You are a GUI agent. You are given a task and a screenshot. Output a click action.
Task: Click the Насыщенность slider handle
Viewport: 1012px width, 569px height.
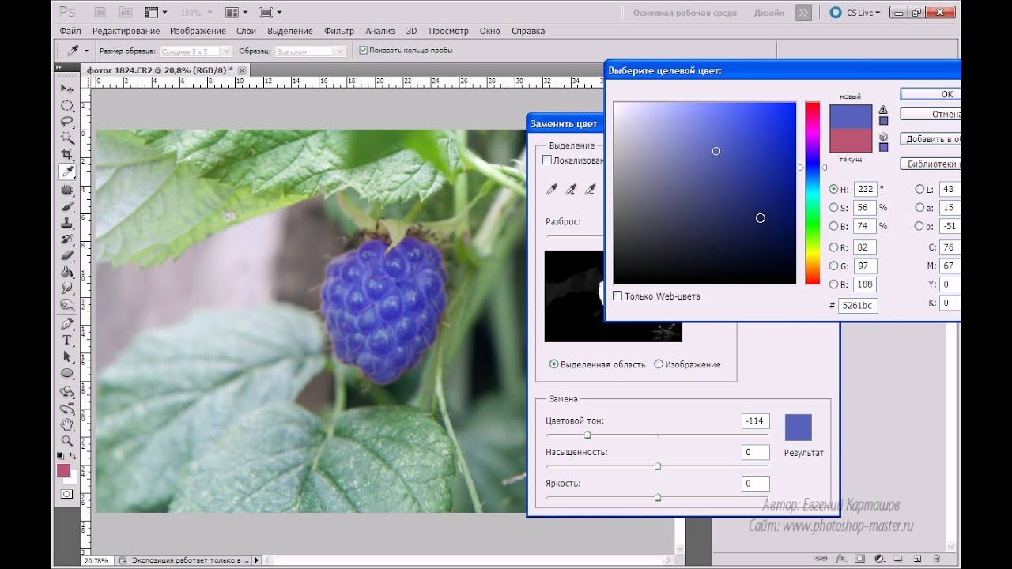658,466
